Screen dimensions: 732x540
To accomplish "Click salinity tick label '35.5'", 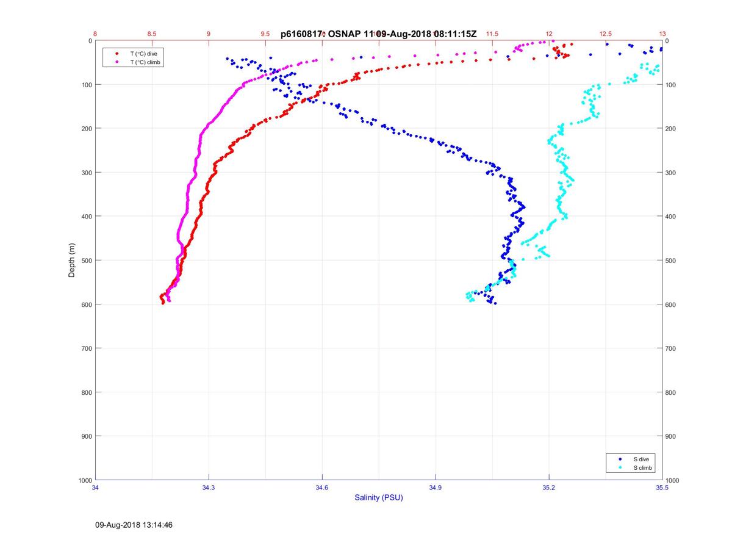I will point(662,488).
